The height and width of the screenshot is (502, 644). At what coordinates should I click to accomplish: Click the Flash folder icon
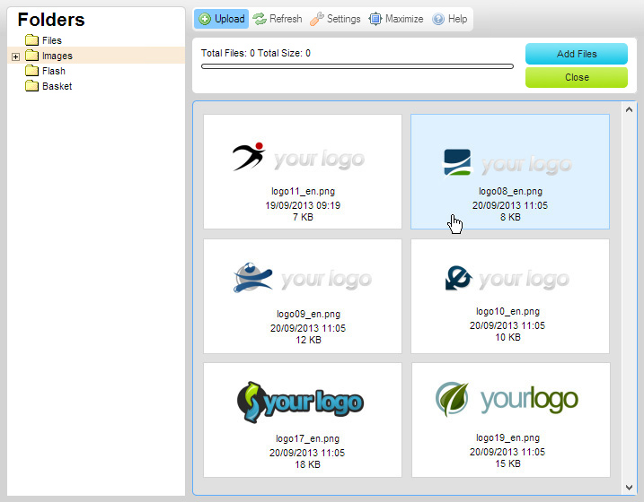31,71
